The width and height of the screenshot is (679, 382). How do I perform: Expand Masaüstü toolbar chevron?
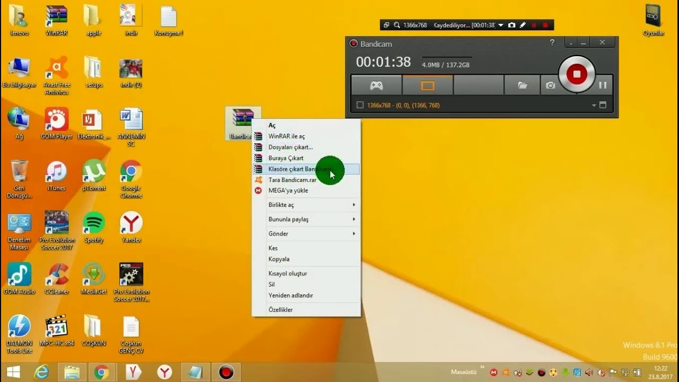482,367
